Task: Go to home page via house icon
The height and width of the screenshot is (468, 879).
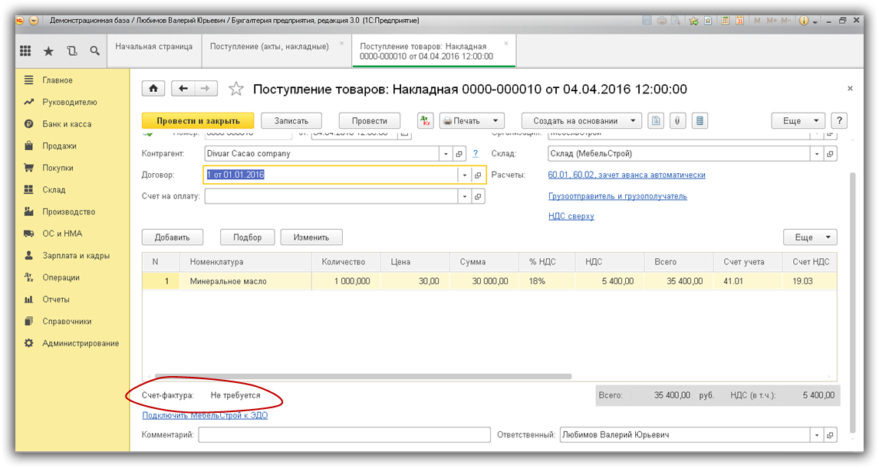Action: (x=153, y=89)
